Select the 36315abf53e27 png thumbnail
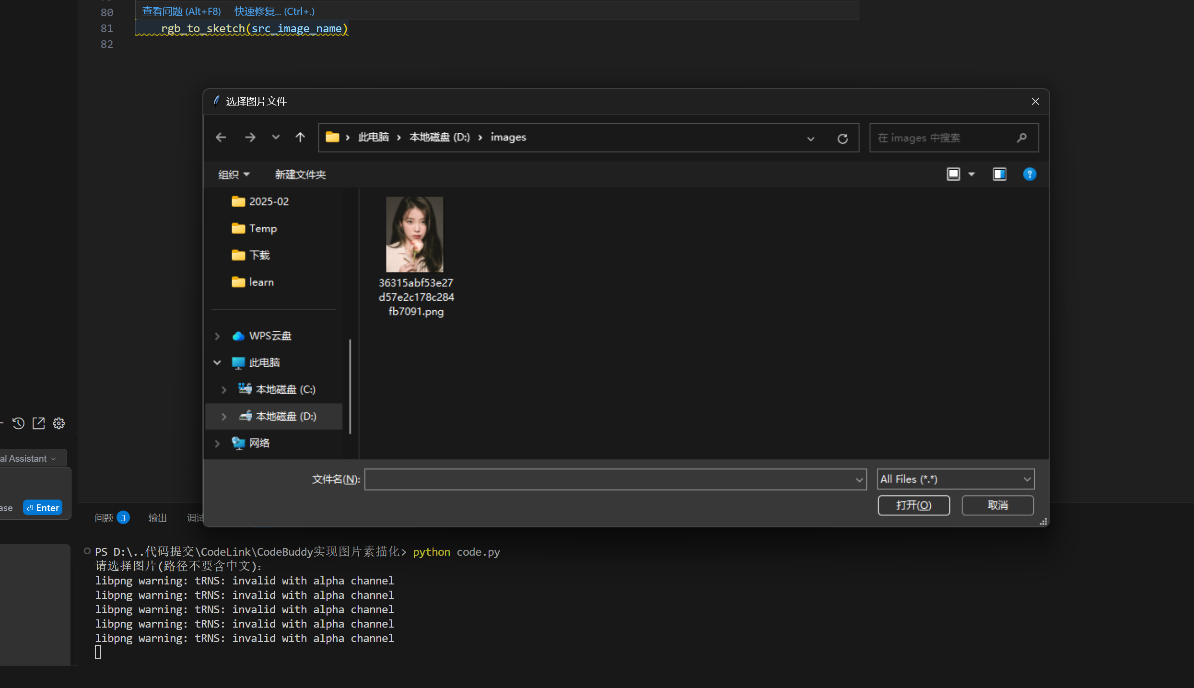1194x688 pixels. click(x=415, y=235)
